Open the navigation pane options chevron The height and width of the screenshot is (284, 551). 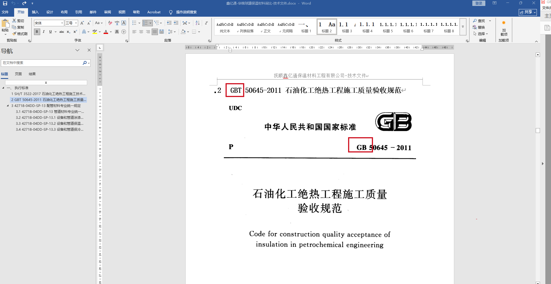point(77,50)
